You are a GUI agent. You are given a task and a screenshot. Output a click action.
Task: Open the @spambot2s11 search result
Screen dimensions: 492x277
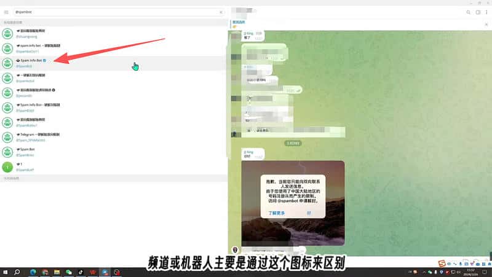[x=114, y=49]
